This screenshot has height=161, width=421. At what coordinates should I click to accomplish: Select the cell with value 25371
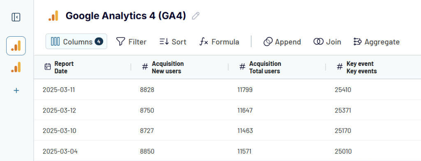[x=343, y=110]
